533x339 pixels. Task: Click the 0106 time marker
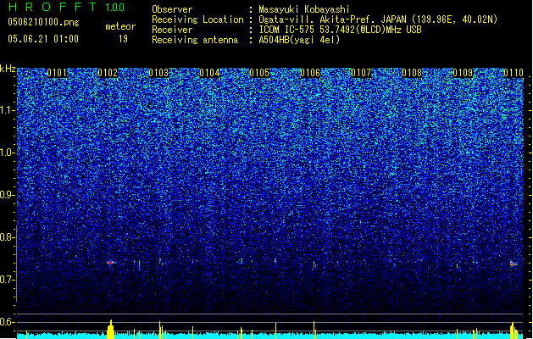tap(310, 73)
